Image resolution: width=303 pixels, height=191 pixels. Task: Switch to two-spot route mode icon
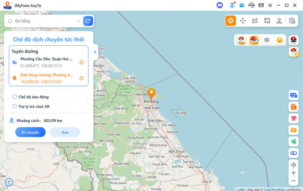coord(255,21)
